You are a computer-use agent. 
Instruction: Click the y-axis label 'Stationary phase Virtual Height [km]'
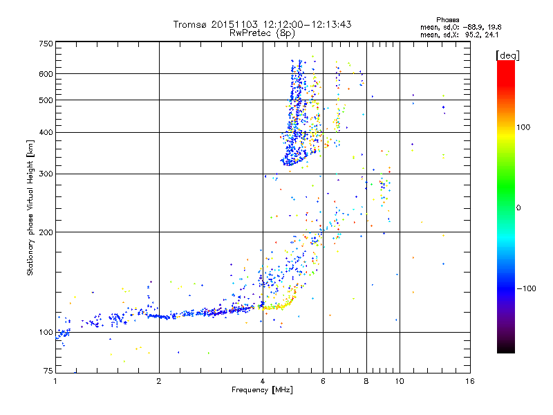coord(30,207)
